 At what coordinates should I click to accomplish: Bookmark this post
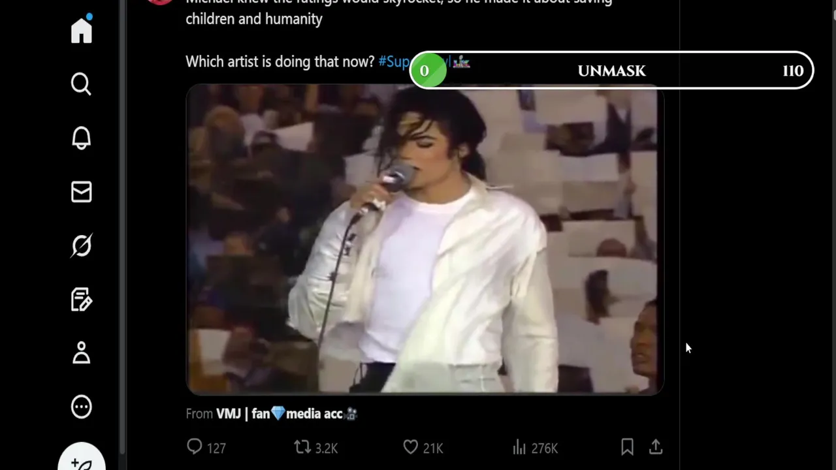coord(627,447)
